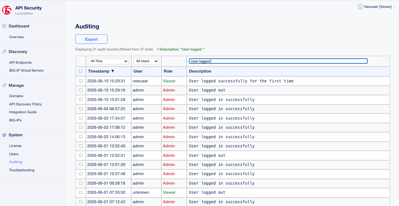Open the Users page

[14, 154]
